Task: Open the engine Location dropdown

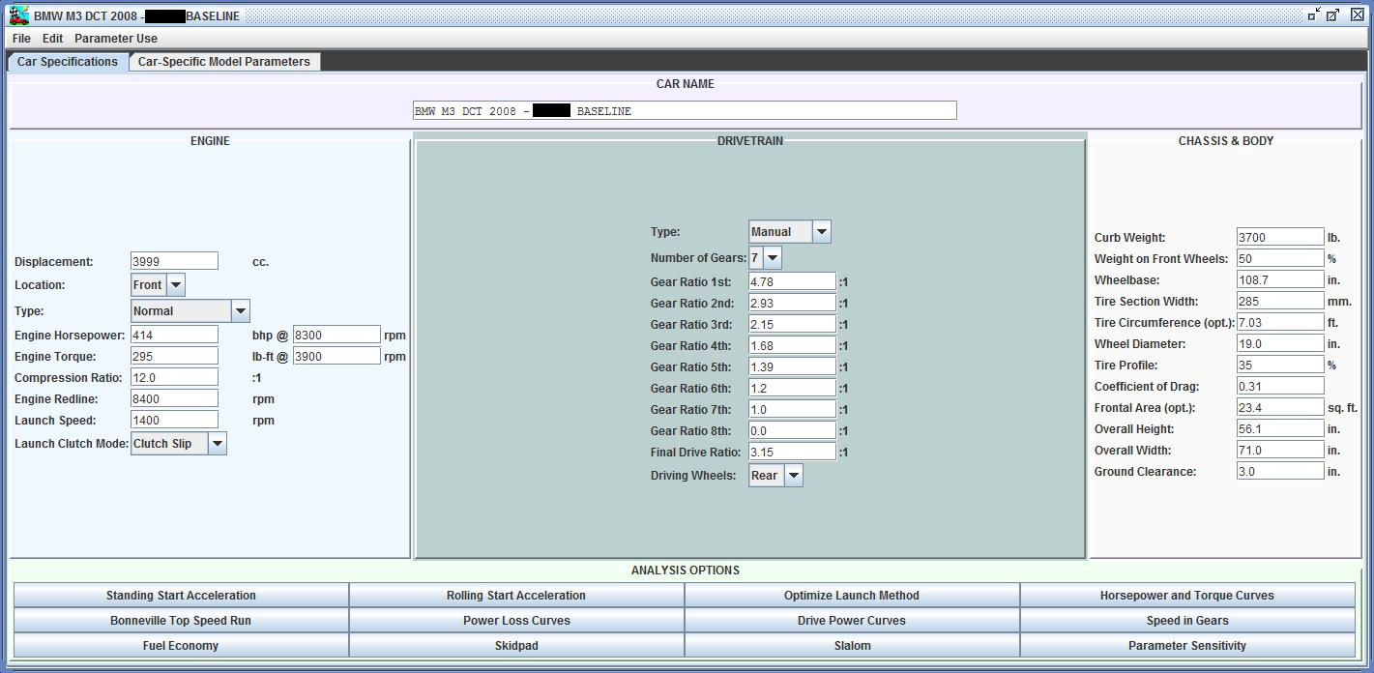Action: coord(175,285)
